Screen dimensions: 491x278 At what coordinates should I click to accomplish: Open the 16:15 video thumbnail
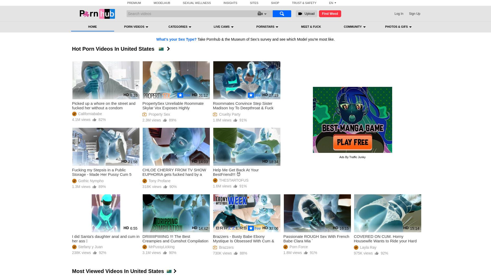pyautogui.click(x=317, y=213)
